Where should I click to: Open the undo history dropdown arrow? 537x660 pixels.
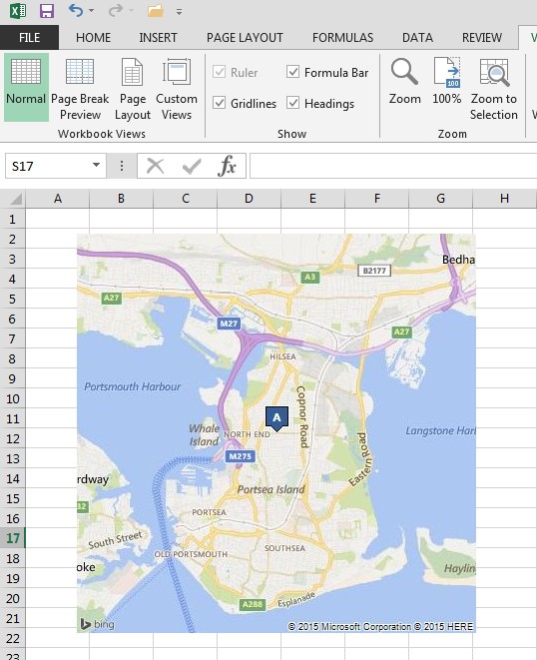click(x=91, y=11)
